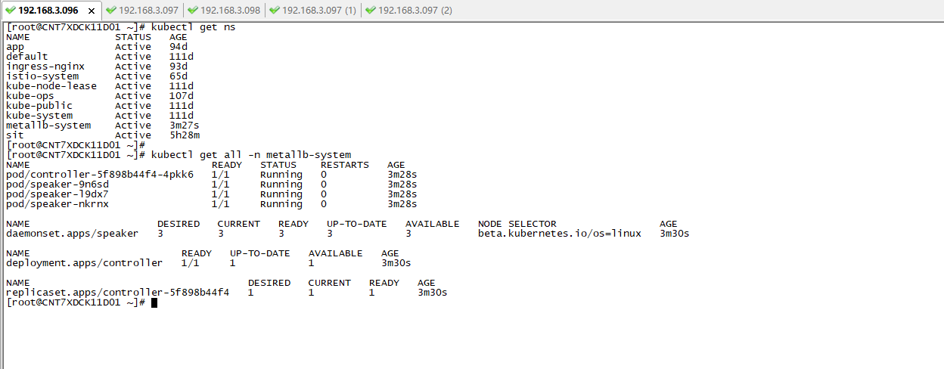The image size is (944, 369).
Task: Open the 192.168.3.097 tab without number suffix
Action: click(142, 11)
